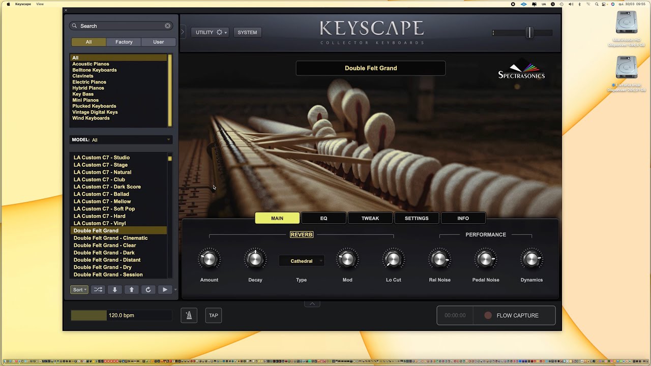Open the audition options arrow beside play
Image resolution: width=651 pixels, height=366 pixels.
175,290
